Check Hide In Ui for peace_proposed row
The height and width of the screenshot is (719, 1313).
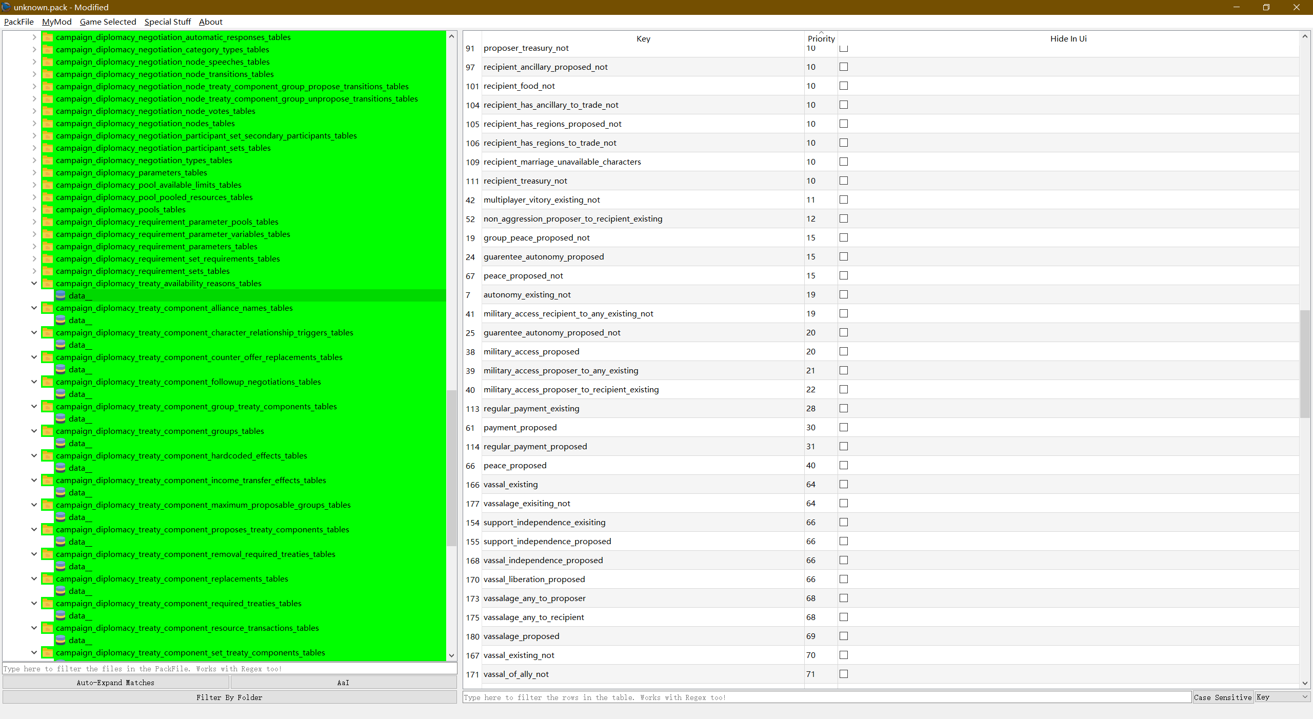(844, 465)
